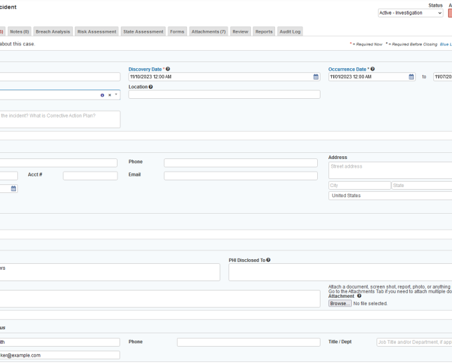The width and height of the screenshot is (452, 364).
Task: Open the Risk Assessment tab
Action: [x=97, y=31]
